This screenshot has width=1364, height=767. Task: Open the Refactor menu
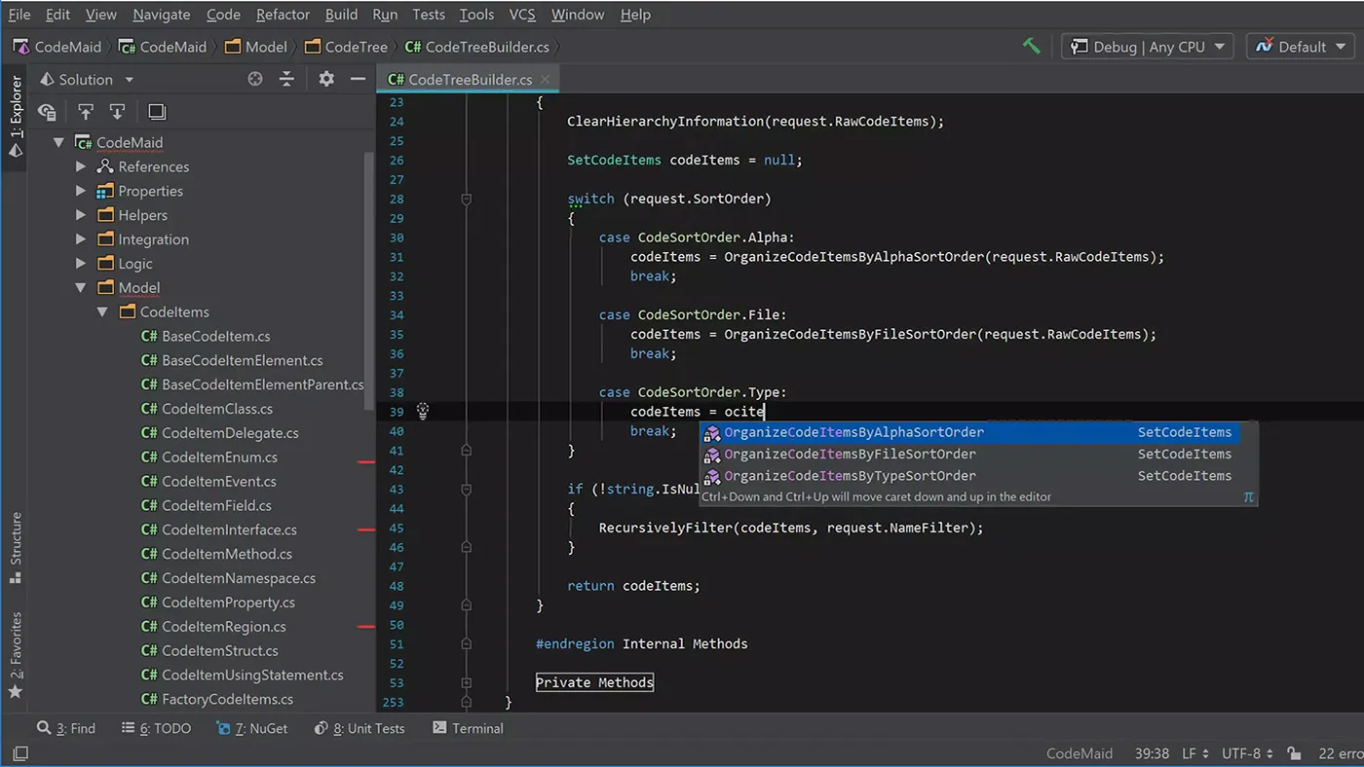[x=283, y=14]
